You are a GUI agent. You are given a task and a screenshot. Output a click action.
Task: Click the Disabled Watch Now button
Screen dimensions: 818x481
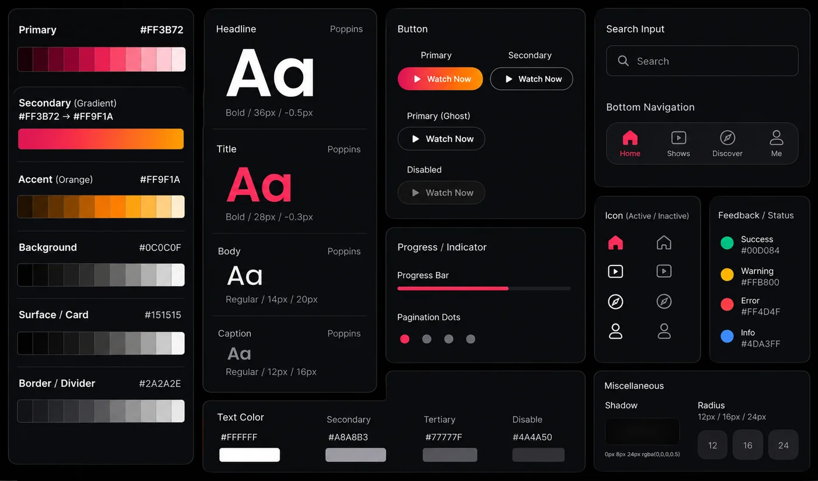tap(441, 193)
